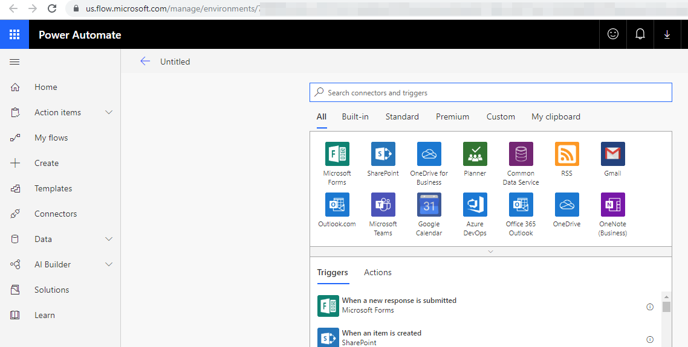Image resolution: width=688 pixels, height=347 pixels.
Task: Select the Google Calendar connector
Action: [x=429, y=205]
